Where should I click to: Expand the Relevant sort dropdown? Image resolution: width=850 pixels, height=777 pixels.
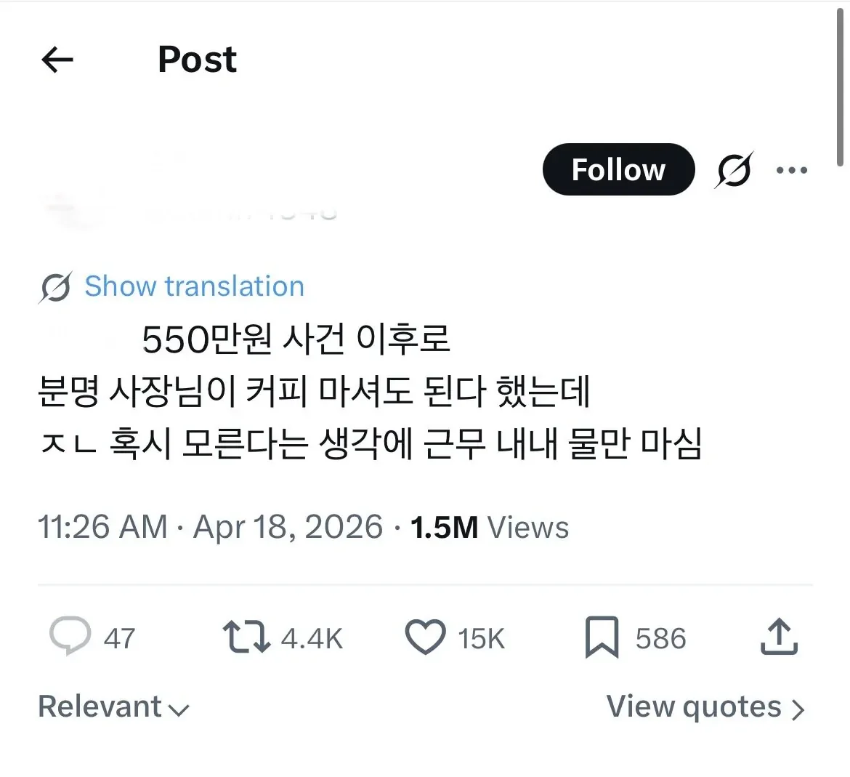pyautogui.click(x=113, y=706)
